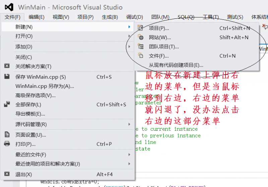
Task: Expand the 最近使用的项目和解决方案 submenu arrow
Action: pos(129,164)
